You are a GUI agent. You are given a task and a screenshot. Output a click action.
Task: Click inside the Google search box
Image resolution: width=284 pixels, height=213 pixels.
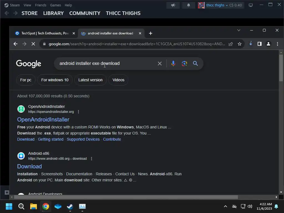tap(107, 64)
